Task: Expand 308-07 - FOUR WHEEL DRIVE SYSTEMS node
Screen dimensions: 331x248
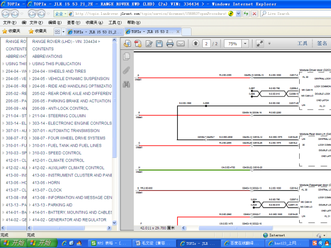Action: click(30, 138)
